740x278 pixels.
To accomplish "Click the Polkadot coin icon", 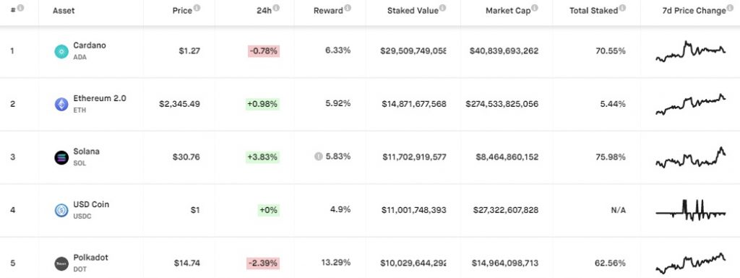I will tap(61, 264).
